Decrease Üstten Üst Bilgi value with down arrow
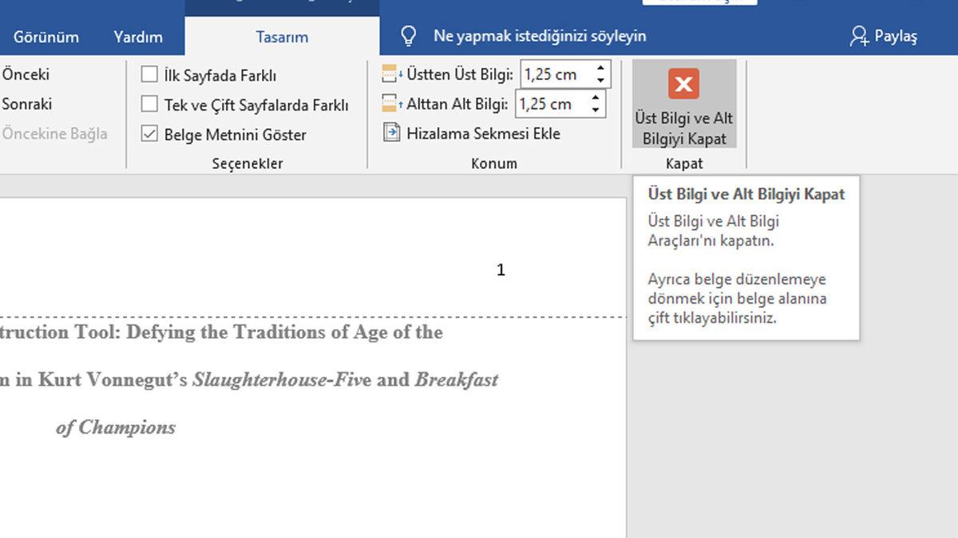 pos(600,81)
